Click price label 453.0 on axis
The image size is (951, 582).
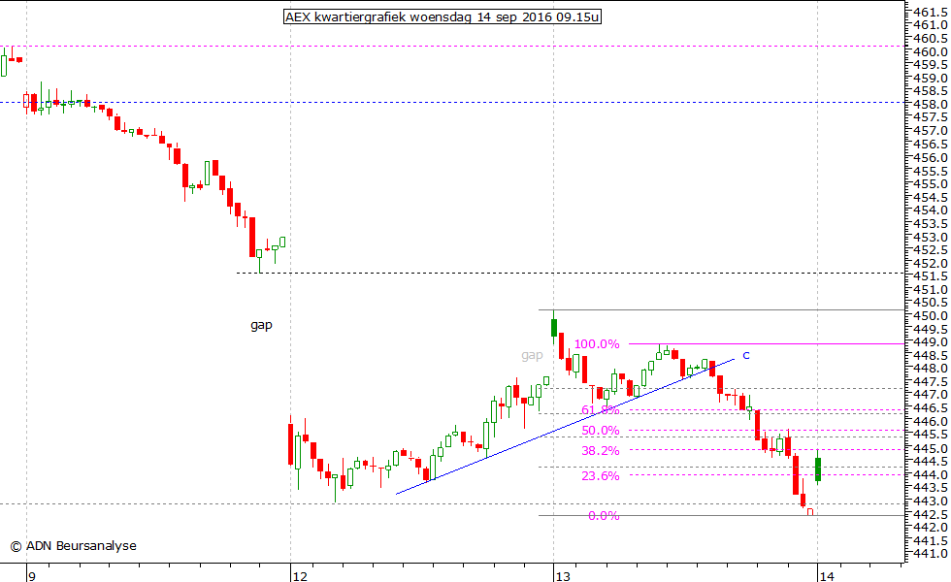click(931, 237)
